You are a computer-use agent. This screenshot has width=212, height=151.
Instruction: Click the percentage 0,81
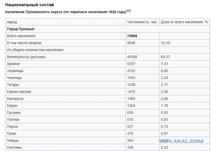(164, 120)
